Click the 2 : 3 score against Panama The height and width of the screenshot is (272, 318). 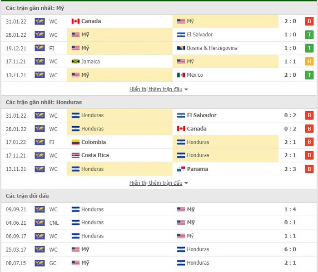[290, 169]
